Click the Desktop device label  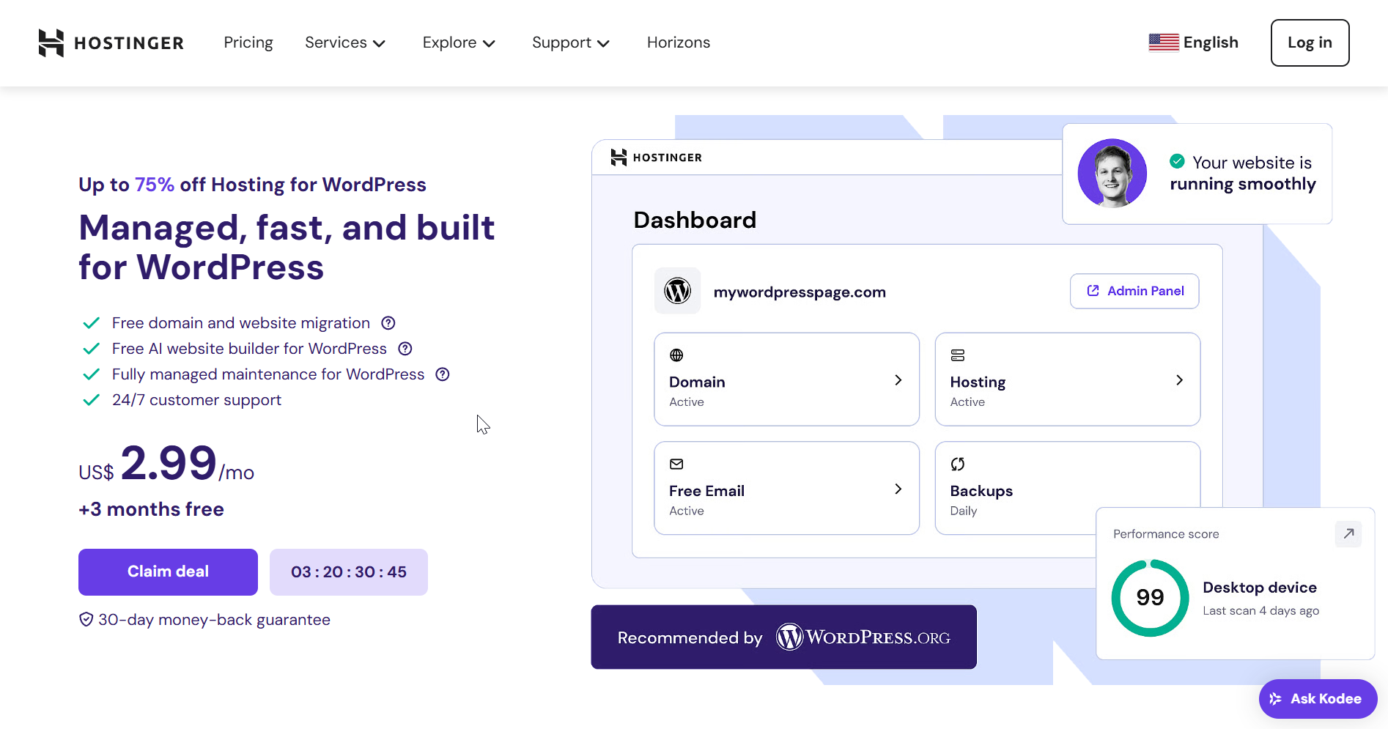[1260, 587]
